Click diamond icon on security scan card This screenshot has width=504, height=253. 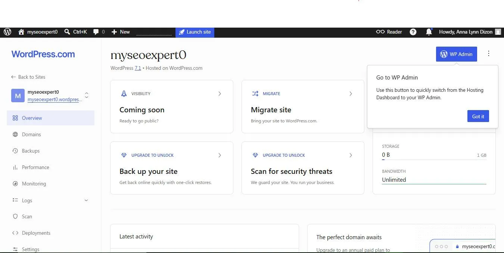click(255, 155)
